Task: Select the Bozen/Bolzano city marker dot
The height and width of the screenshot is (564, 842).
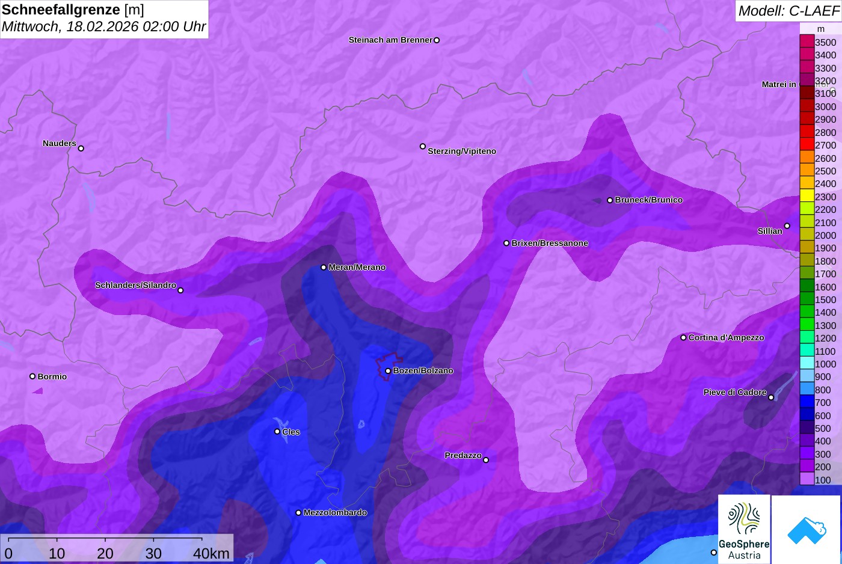Action: (388, 371)
